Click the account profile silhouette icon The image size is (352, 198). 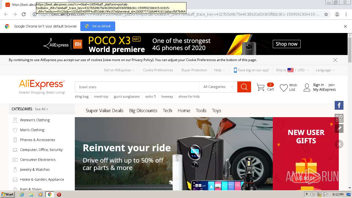(307, 87)
